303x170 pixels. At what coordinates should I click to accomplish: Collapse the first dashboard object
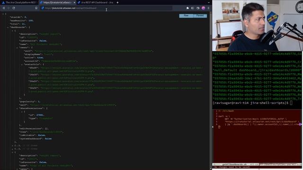pyautogui.click(x=12, y=31)
